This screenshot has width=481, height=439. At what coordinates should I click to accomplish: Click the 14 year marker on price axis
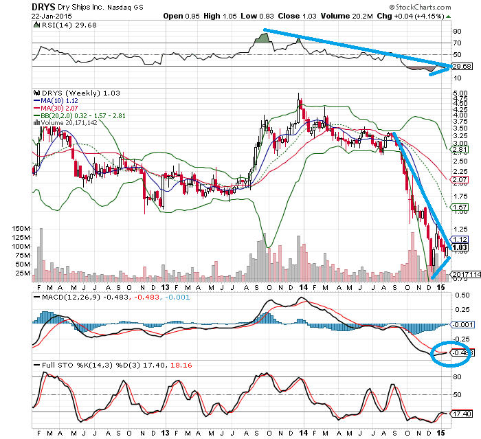tap(304, 287)
